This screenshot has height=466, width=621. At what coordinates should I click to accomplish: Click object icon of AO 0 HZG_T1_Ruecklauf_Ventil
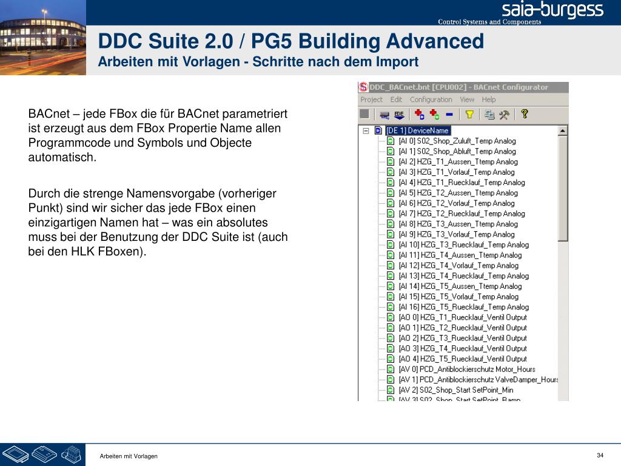click(391, 317)
